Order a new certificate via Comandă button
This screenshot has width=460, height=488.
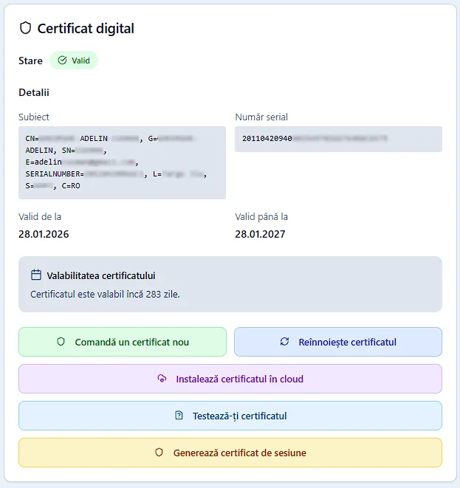[x=123, y=342]
